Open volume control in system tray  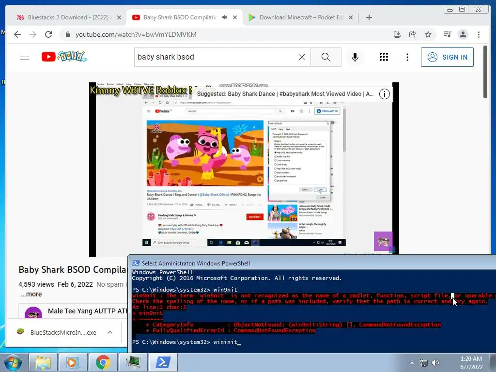tap(435, 363)
